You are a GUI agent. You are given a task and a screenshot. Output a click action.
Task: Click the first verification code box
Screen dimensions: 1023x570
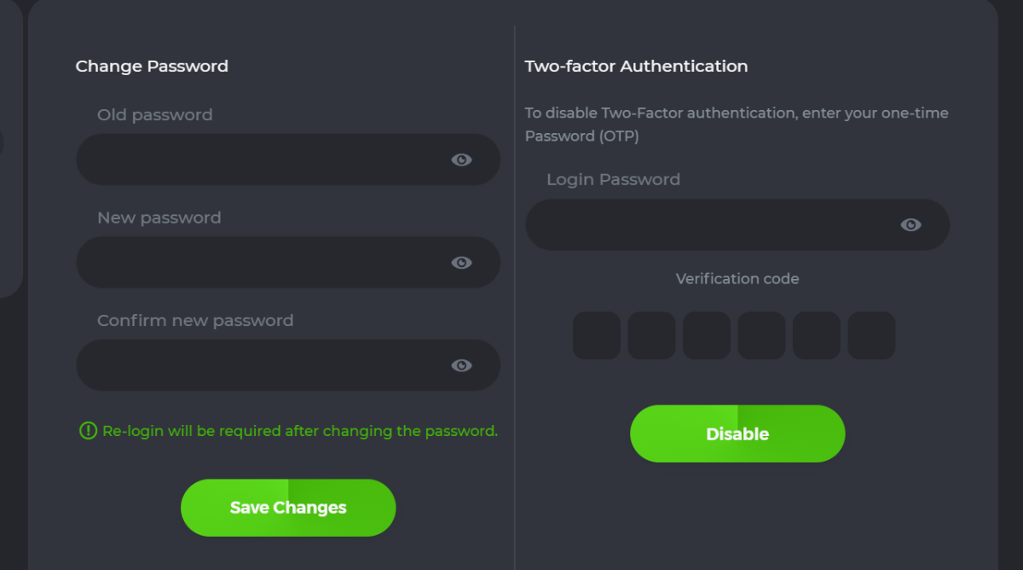coord(597,335)
